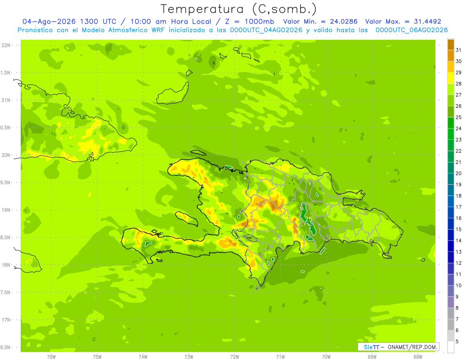
Task: Click the legend value '20'
Action: (459, 173)
